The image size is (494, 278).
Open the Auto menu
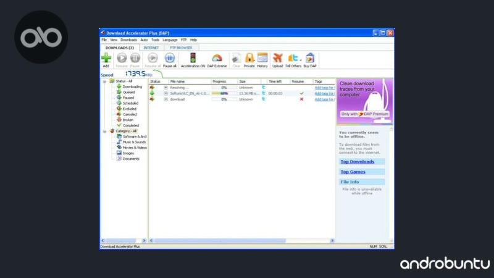pos(144,40)
